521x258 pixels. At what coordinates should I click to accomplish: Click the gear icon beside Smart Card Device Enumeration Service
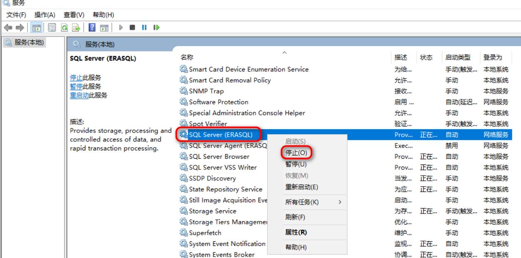184,69
